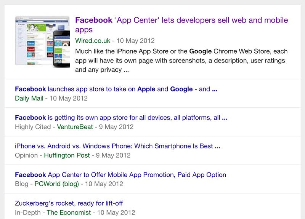305x219 pixels.
Task: Open the headline "Facebook 'App Center' lets developers sell apps"
Action: click(181, 25)
